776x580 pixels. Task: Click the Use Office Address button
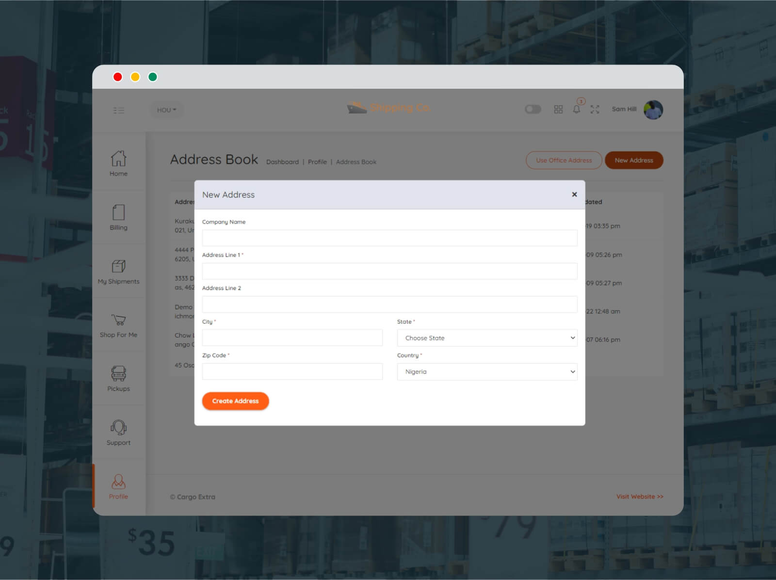pyautogui.click(x=564, y=161)
